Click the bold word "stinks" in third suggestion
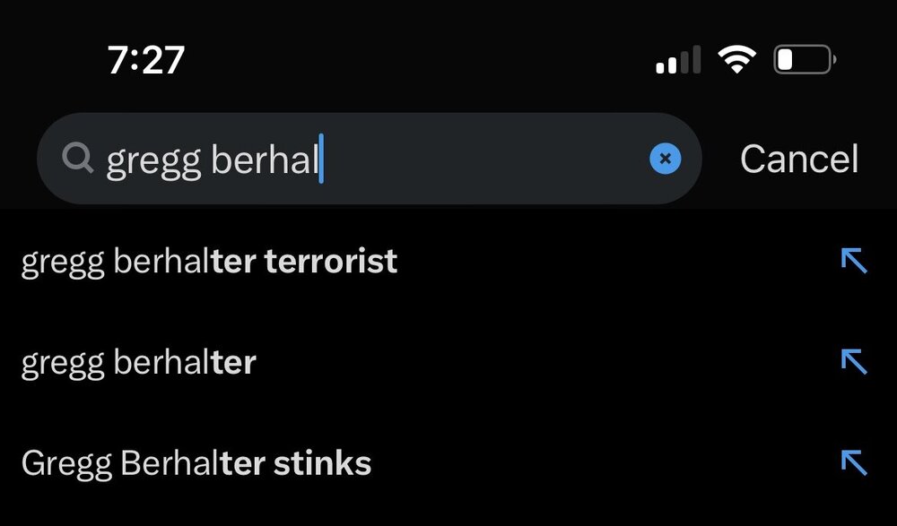Viewport: 897px width, 526px height. [321, 463]
